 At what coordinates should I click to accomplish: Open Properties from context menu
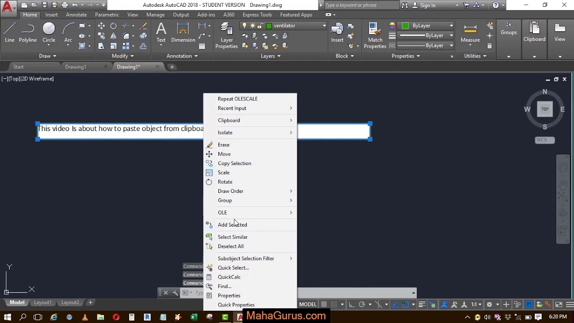pos(250,296)
